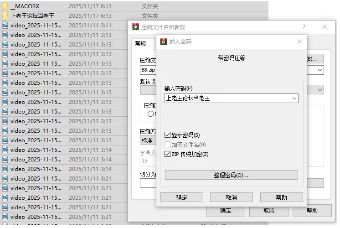Screen dimensions: 340x228
Task: Select the 上老王论坛当老王 folder name in file list
Action: pos(32,16)
